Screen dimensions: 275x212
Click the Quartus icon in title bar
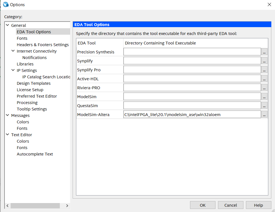[x=6, y=4]
